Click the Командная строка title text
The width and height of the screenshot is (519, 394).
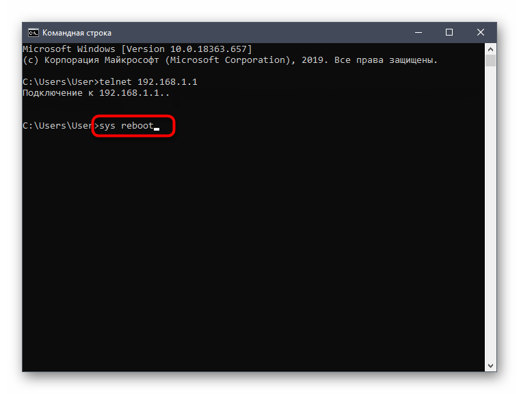click(77, 33)
